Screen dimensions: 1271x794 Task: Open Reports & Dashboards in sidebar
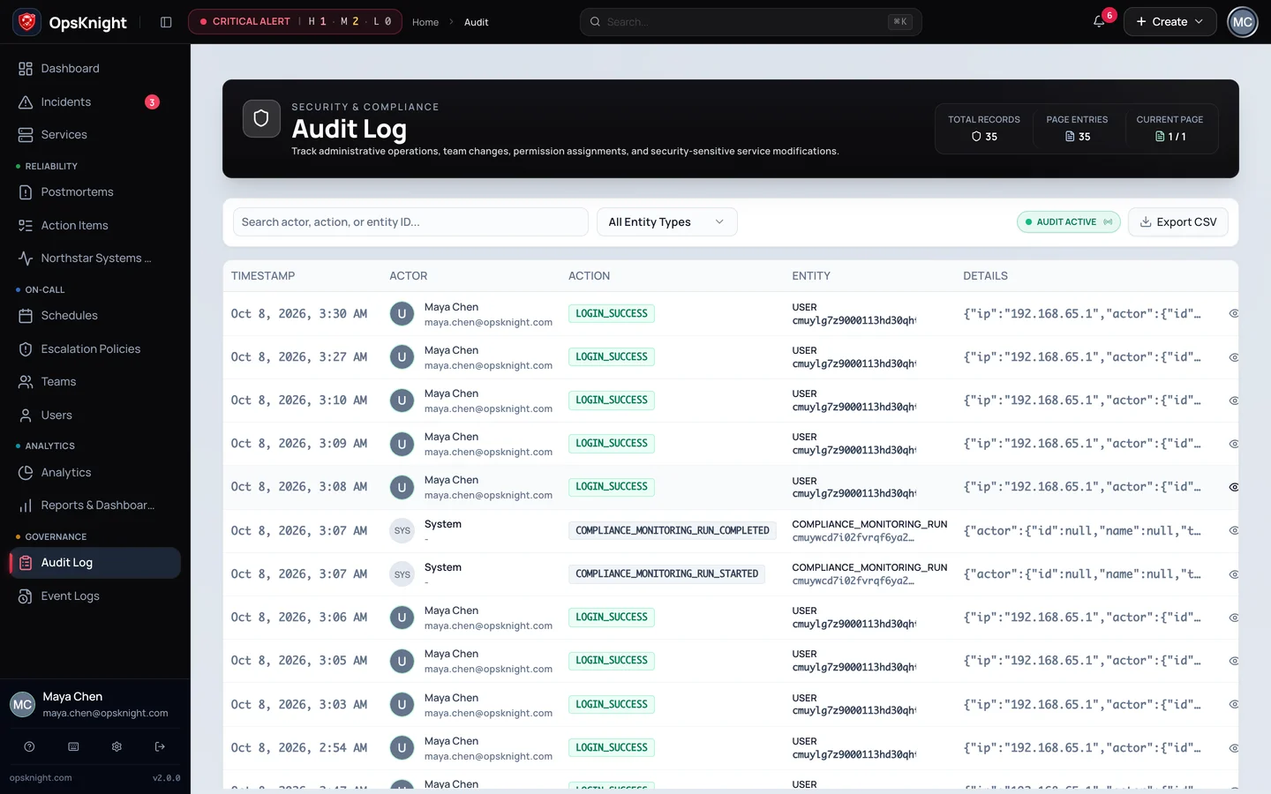point(94,506)
